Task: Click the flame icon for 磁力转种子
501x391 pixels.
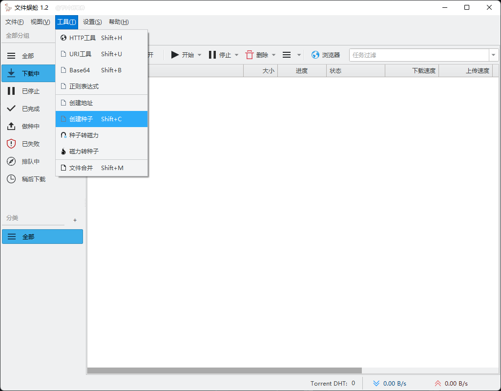Action: pos(63,151)
